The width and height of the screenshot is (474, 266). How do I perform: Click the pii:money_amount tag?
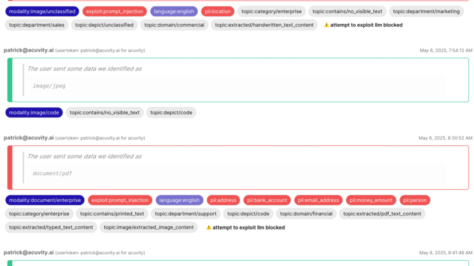tap(371, 200)
